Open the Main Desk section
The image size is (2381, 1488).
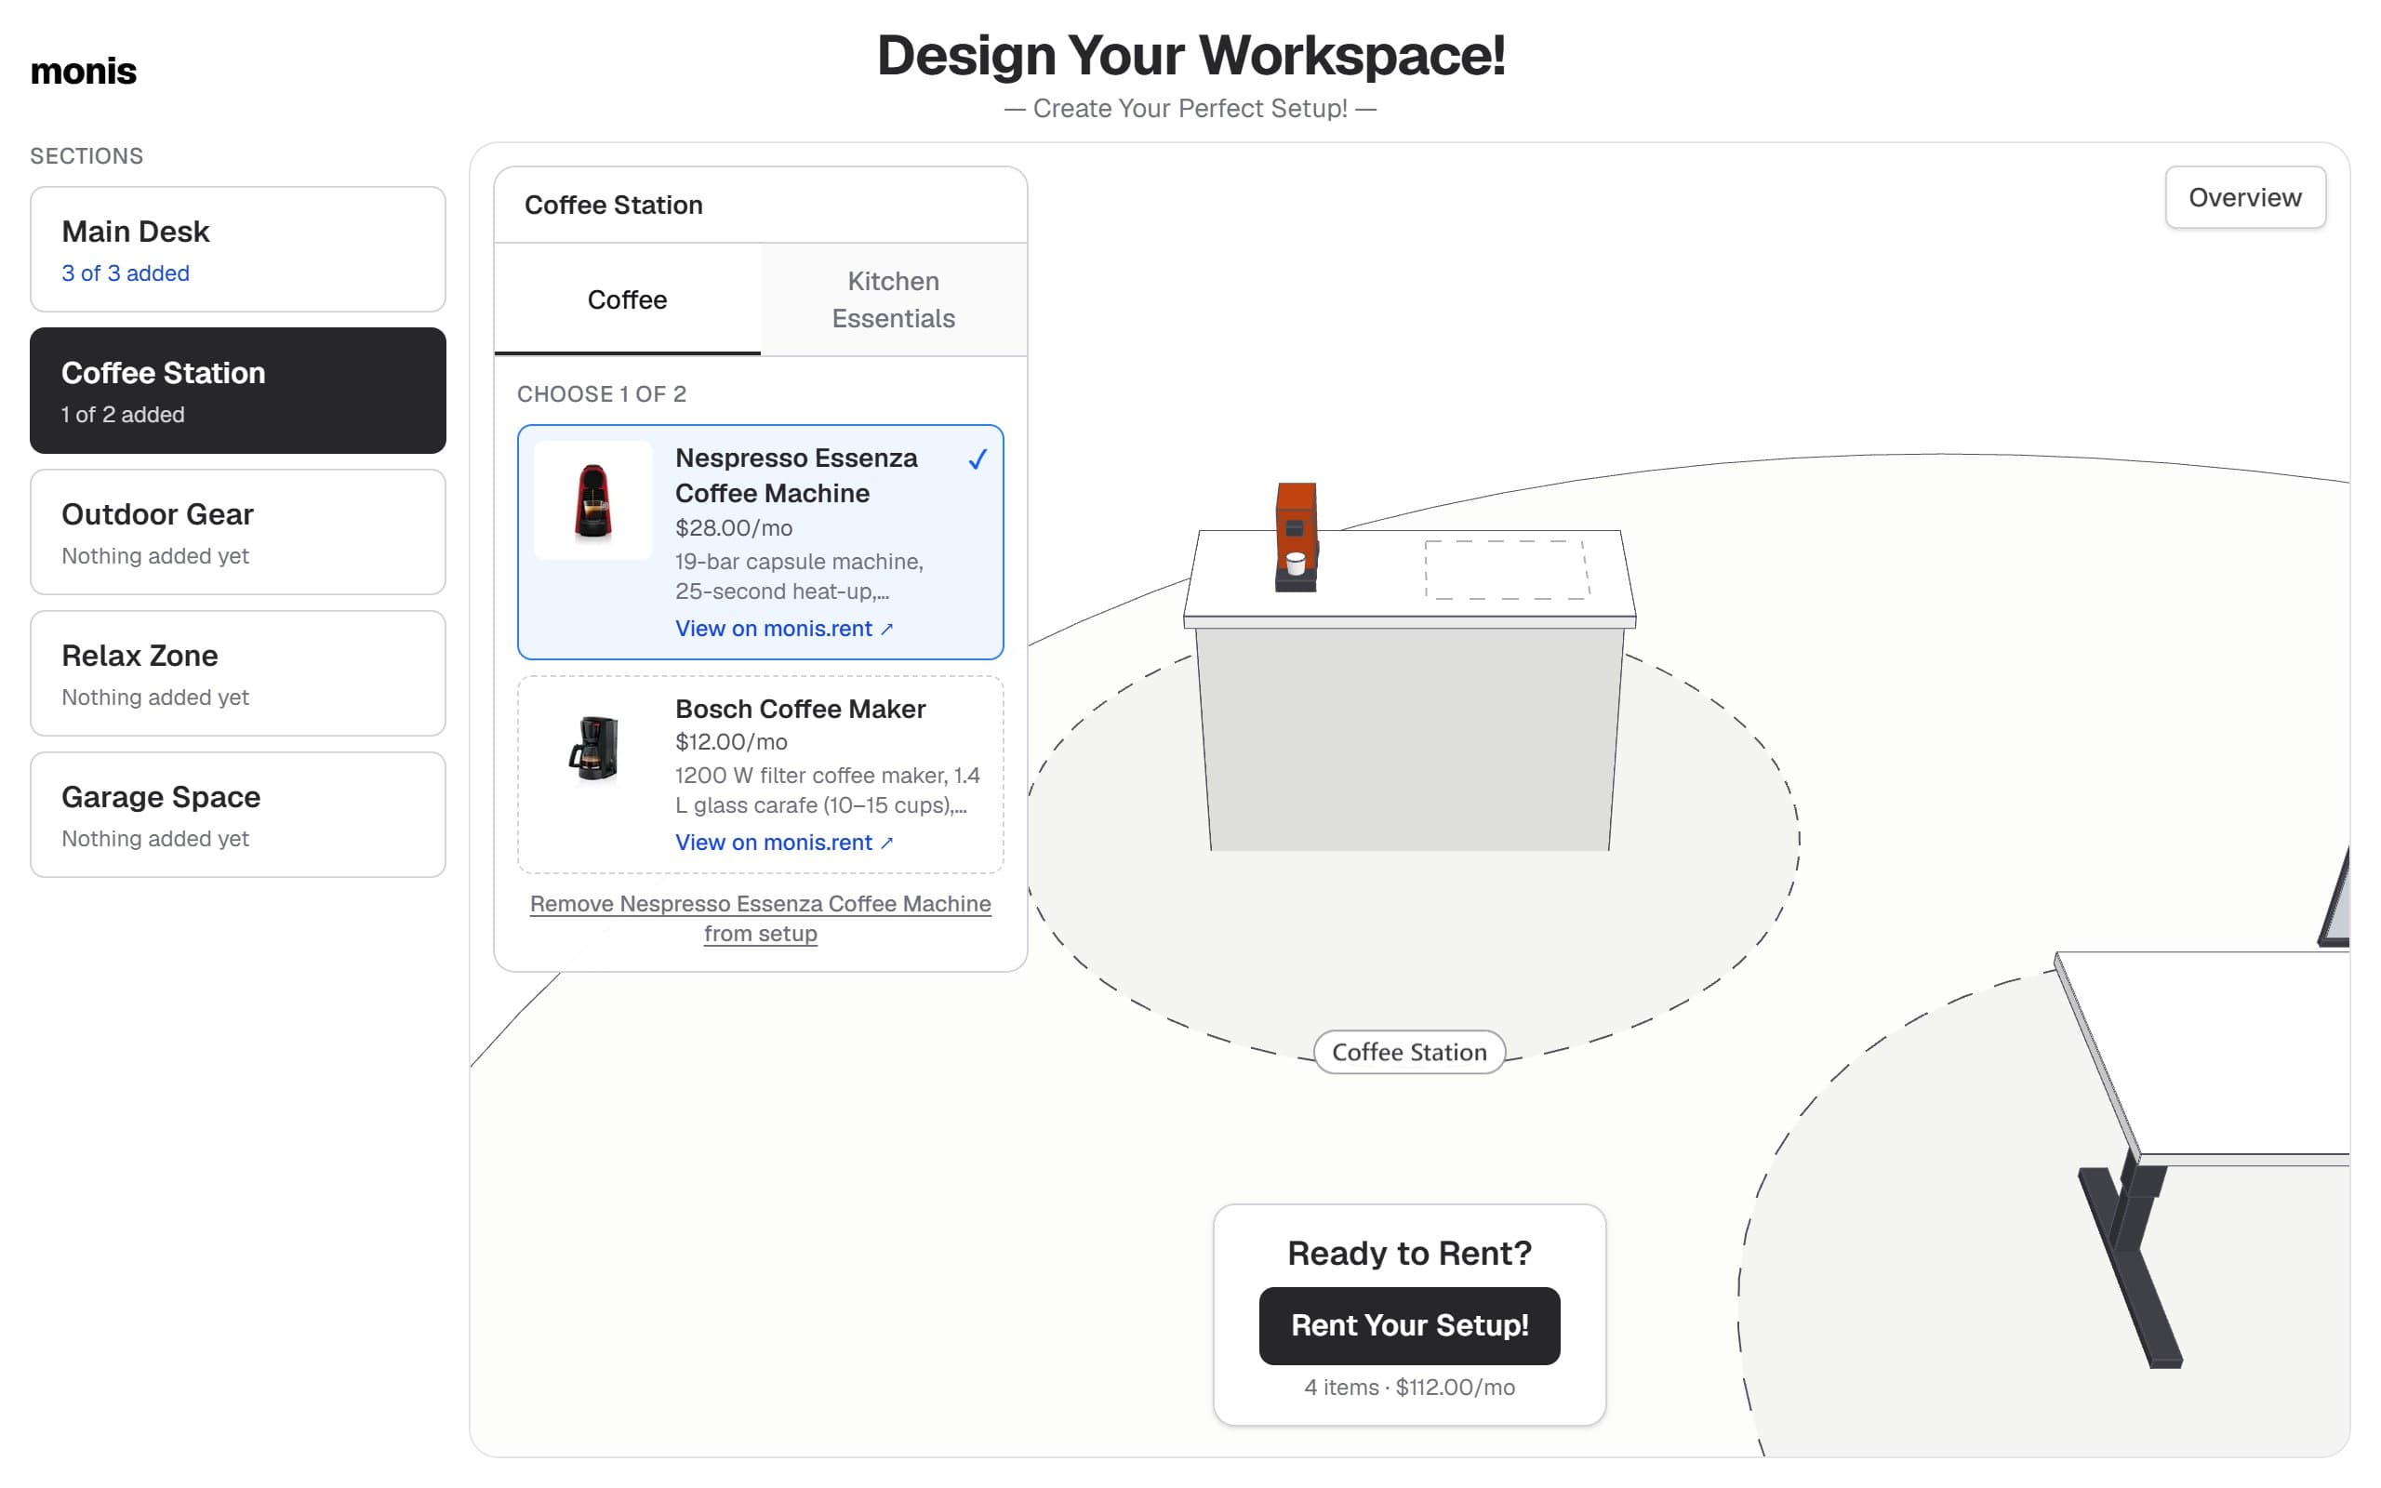(x=238, y=249)
